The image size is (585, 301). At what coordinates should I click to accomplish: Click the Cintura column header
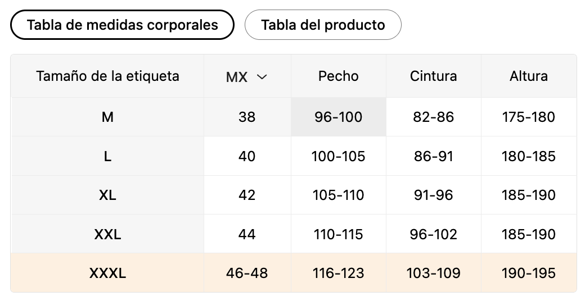point(434,76)
